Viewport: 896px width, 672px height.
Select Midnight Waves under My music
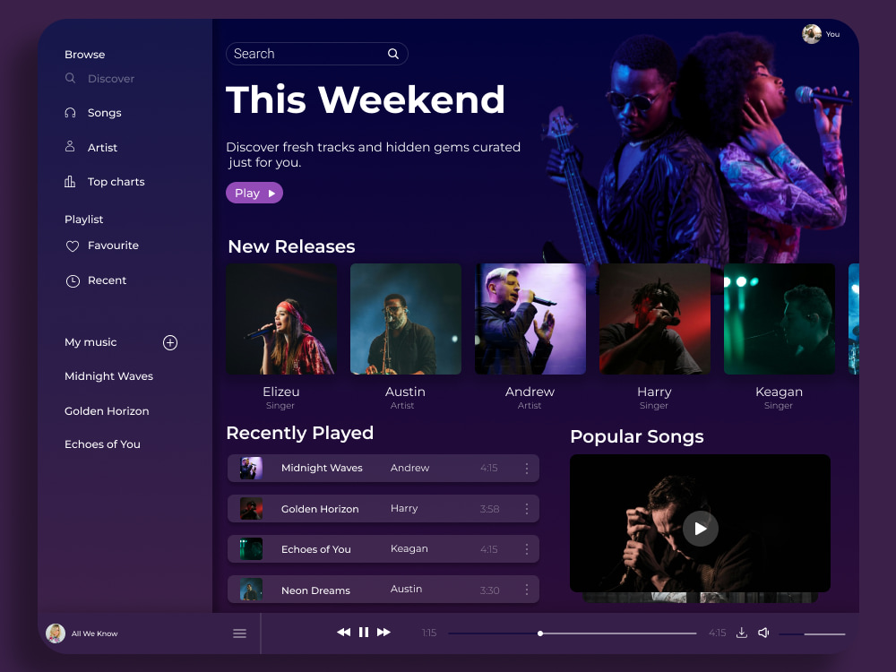(108, 376)
